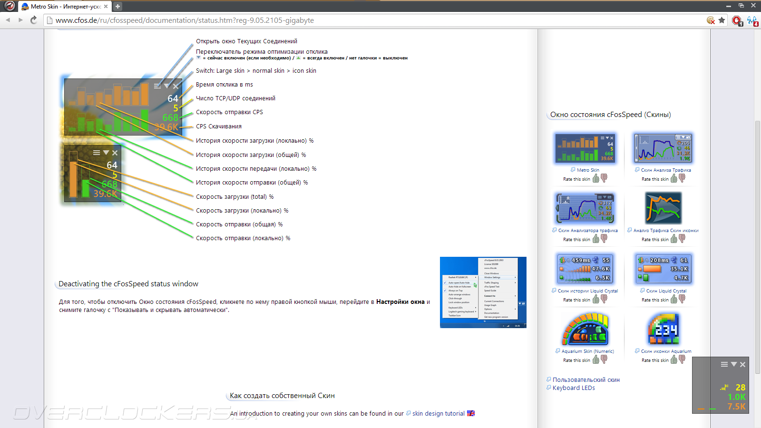The width and height of the screenshot is (761, 428).
Task: Open the Анализ Трафика Скин иконки link
Action: tap(666, 230)
